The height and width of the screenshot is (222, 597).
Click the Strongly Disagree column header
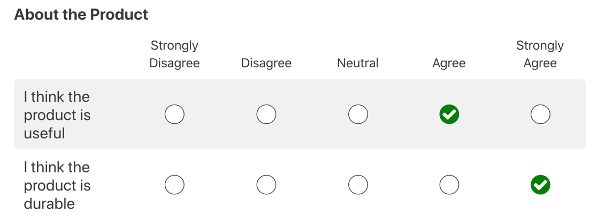[175, 54]
